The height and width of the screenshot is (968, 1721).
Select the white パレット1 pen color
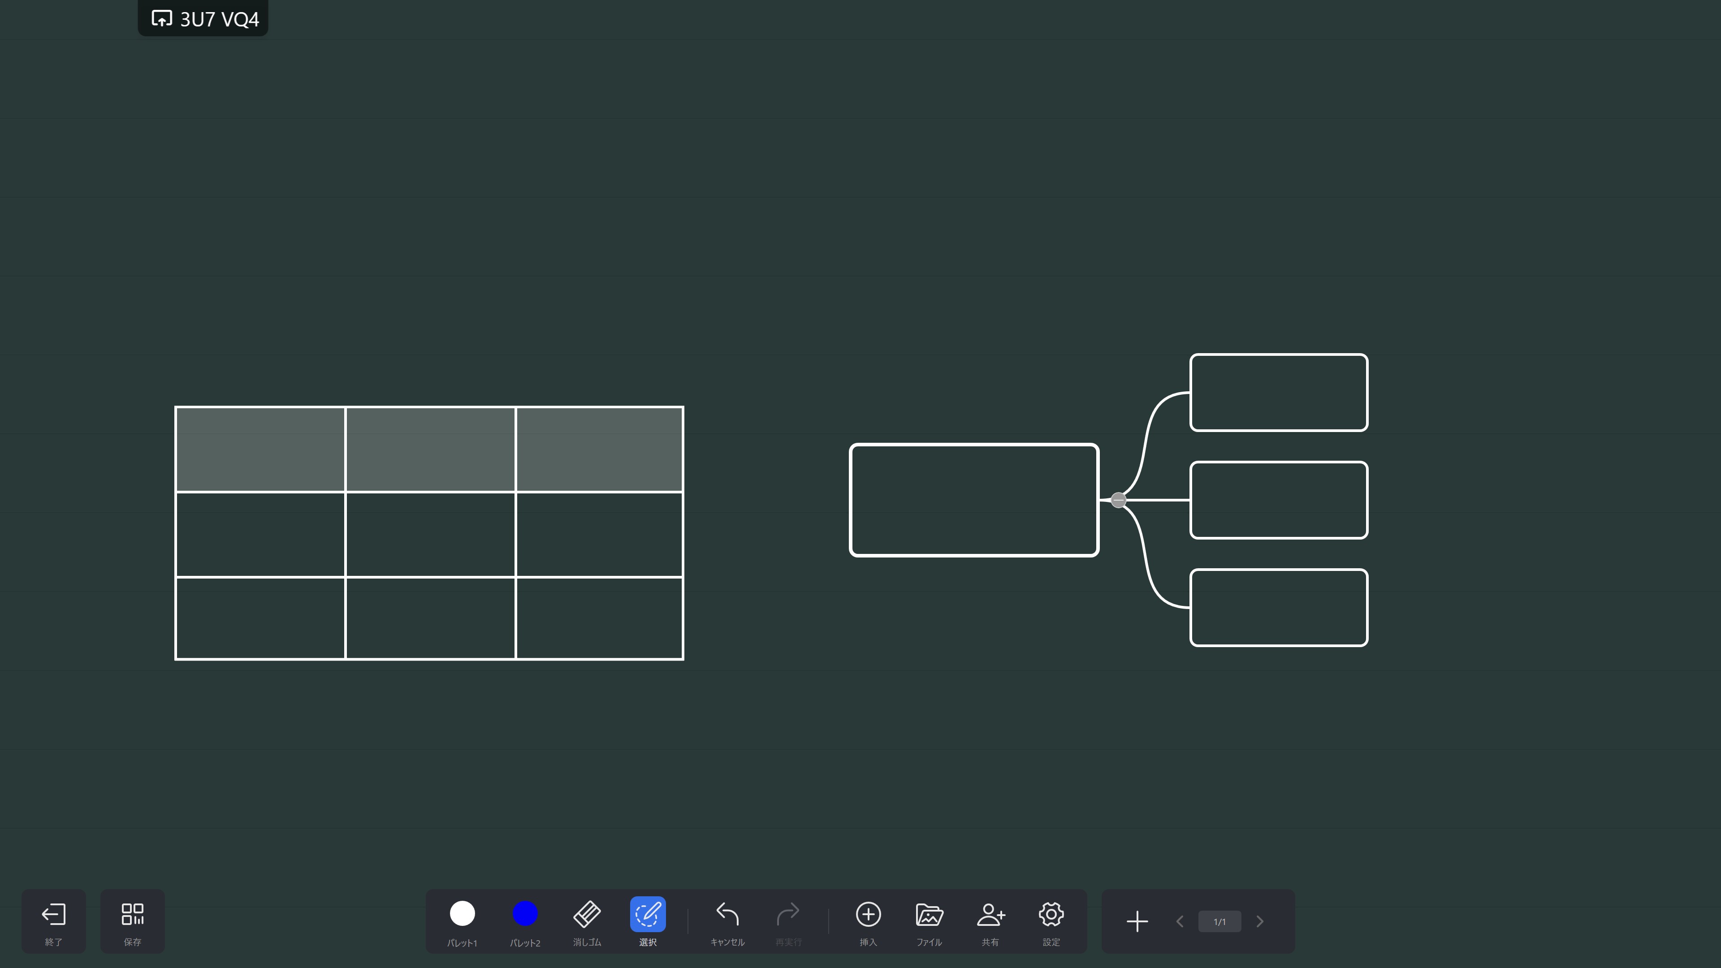point(463,914)
